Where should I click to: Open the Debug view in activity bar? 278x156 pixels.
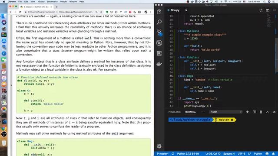159,43
